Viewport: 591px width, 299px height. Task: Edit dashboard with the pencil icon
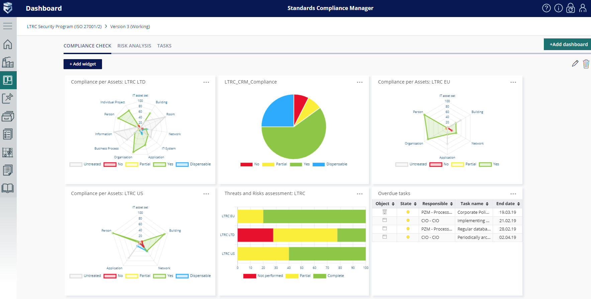pyautogui.click(x=575, y=63)
